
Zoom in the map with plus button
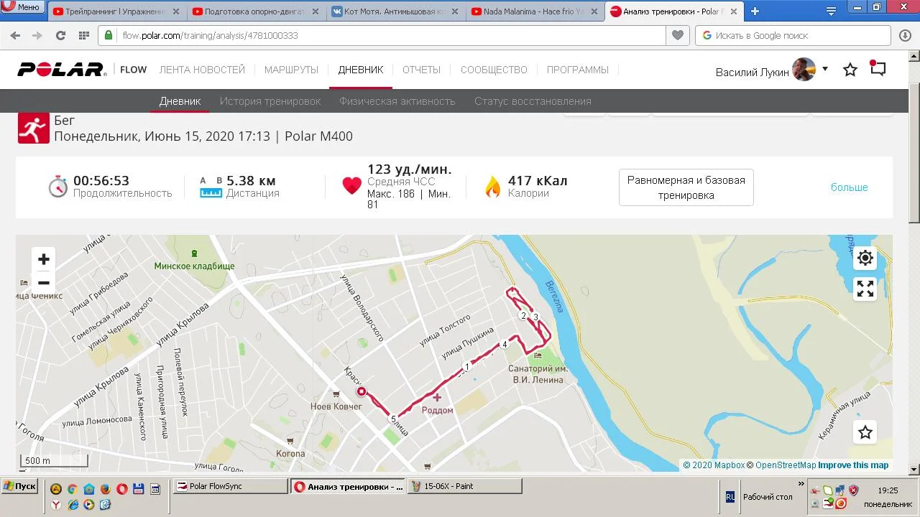click(x=44, y=259)
